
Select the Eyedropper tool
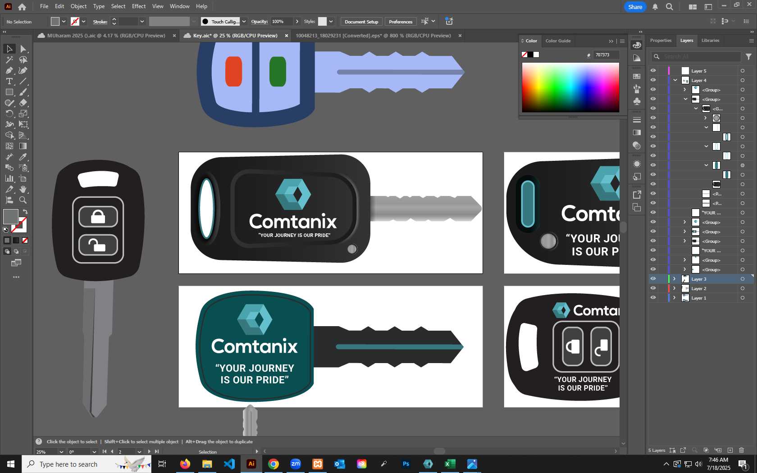click(x=23, y=157)
